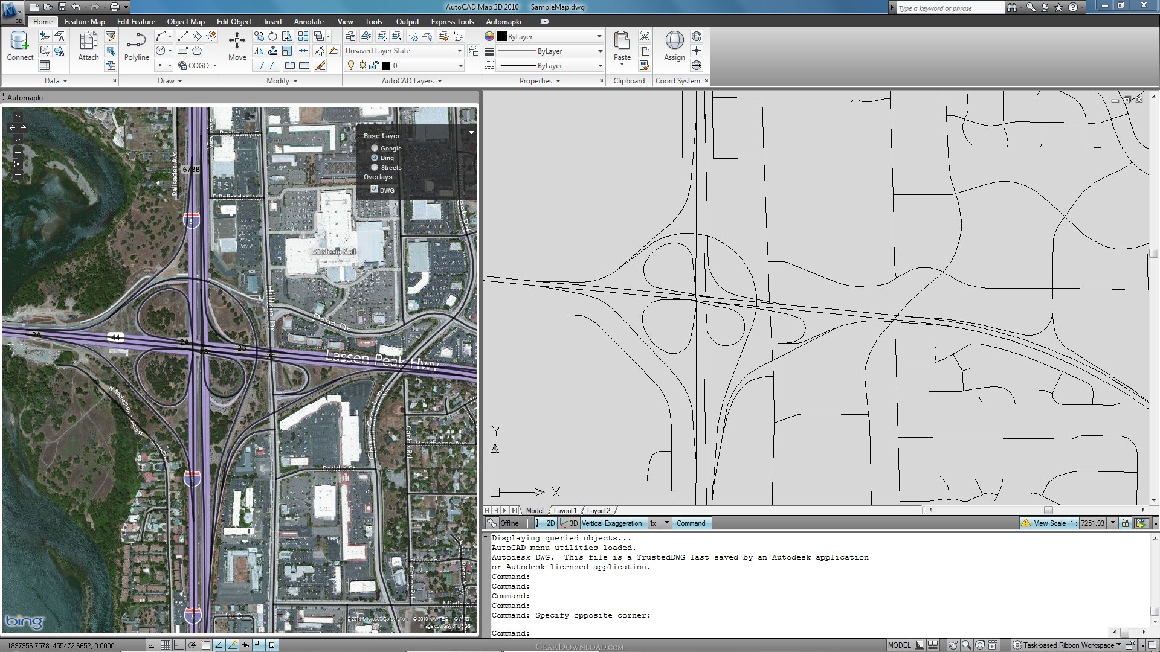Open the Object Map ribbon tab

185,21
